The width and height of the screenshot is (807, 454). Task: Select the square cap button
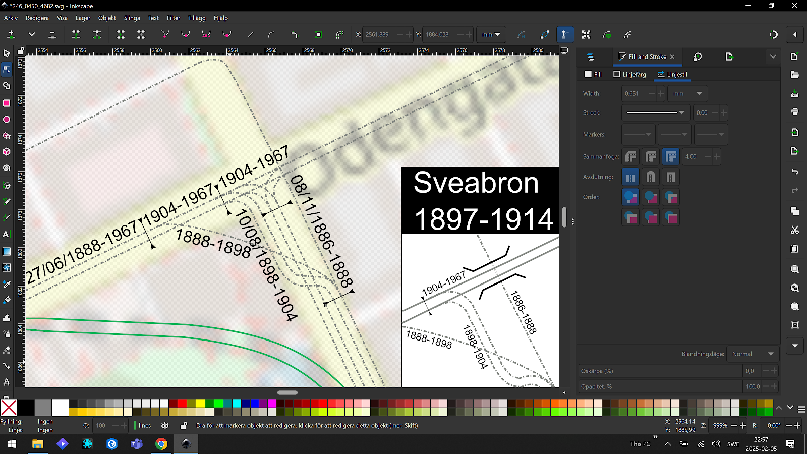point(671,177)
